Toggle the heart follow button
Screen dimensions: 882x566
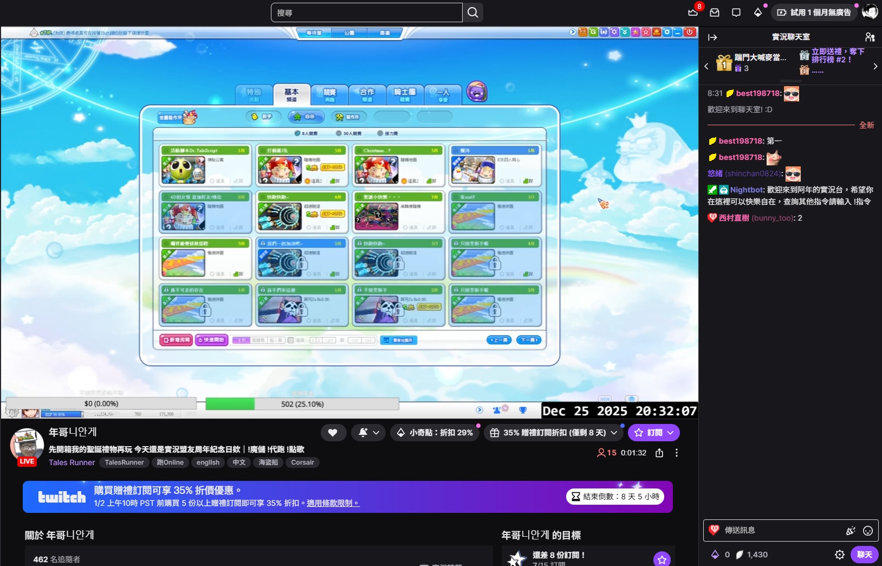333,433
